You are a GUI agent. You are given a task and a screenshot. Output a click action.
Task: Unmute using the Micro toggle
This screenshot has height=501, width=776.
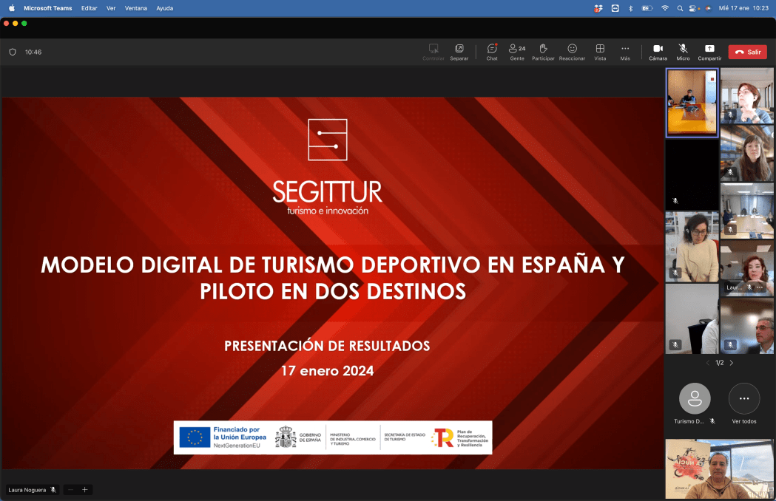[x=683, y=49]
